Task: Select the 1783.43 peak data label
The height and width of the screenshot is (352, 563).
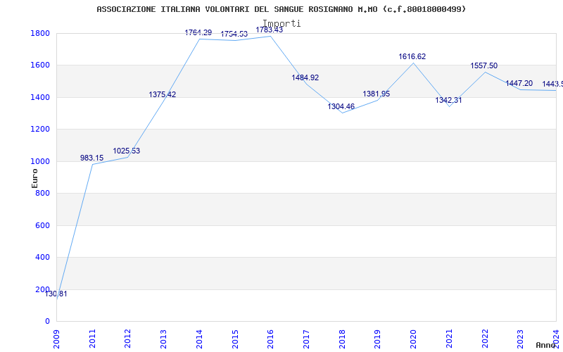Action: click(x=270, y=30)
